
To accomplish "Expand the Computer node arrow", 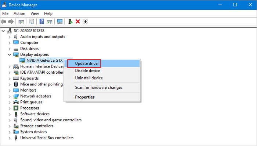I will click(x=10, y=43).
